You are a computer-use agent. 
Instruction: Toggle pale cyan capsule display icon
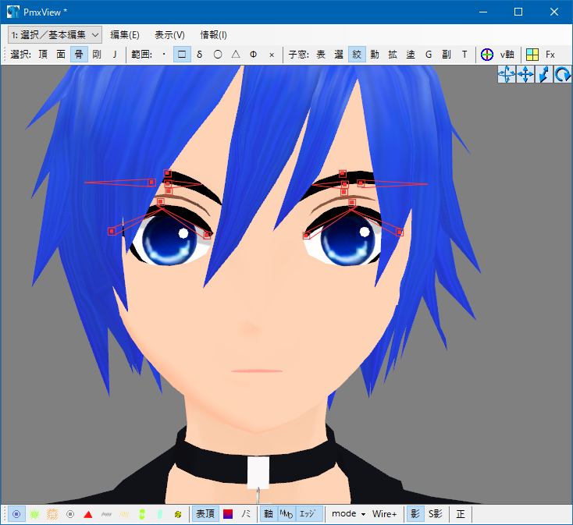point(160,514)
